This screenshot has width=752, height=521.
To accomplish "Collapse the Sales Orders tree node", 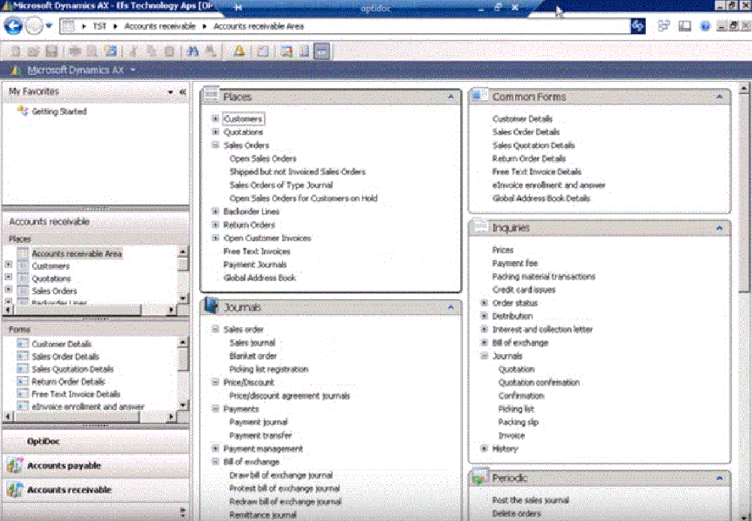I will pyautogui.click(x=216, y=146).
